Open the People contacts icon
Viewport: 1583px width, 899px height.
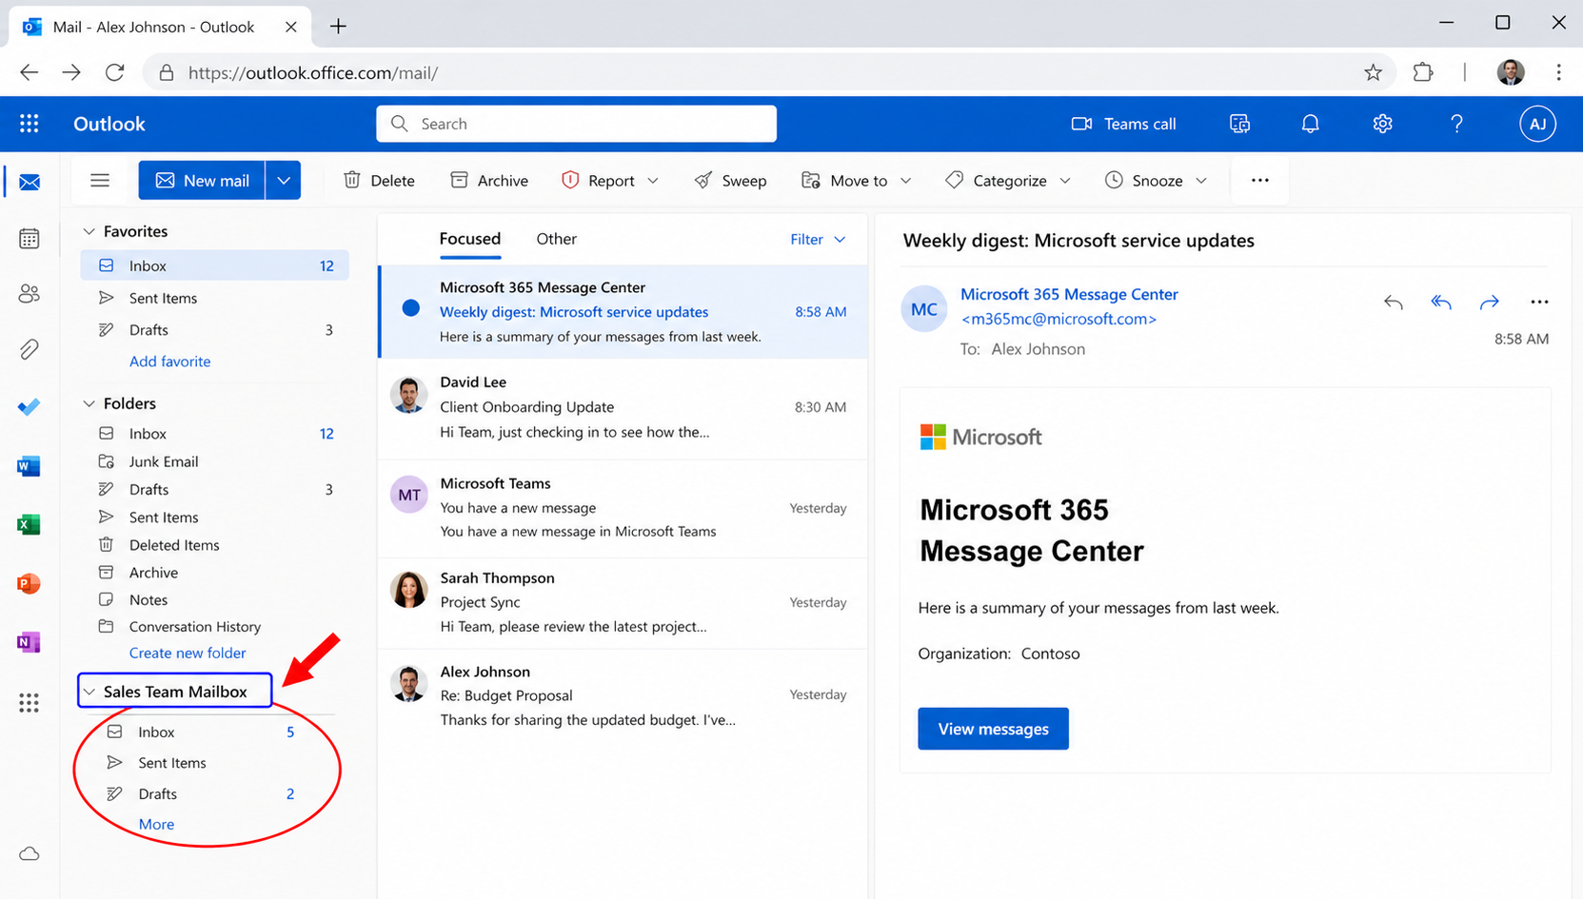click(x=30, y=294)
